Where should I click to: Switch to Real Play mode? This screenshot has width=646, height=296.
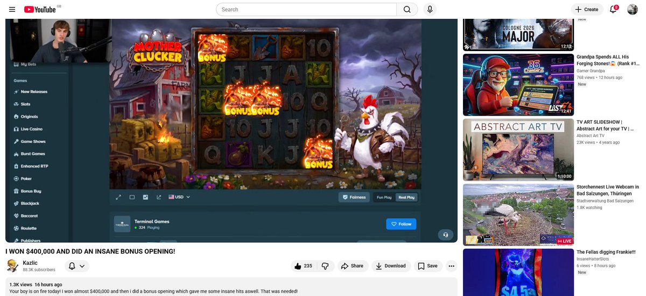click(406, 197)
